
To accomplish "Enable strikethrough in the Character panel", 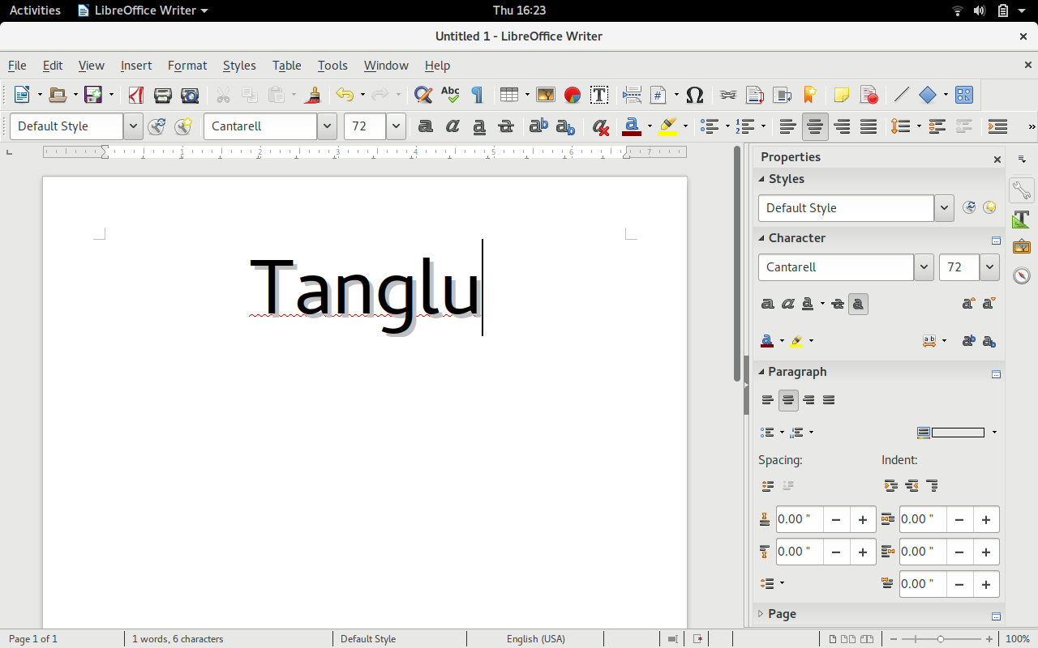I will (836, 303).
